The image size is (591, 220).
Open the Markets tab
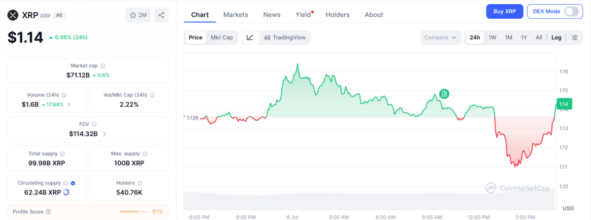pyautogui.click(x=236, y=15)
